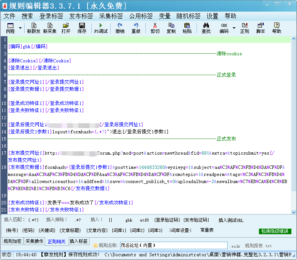The width and height of the screenshot is (297, 260).
Task: Open the 设置 menu
Action: (212, 16)
